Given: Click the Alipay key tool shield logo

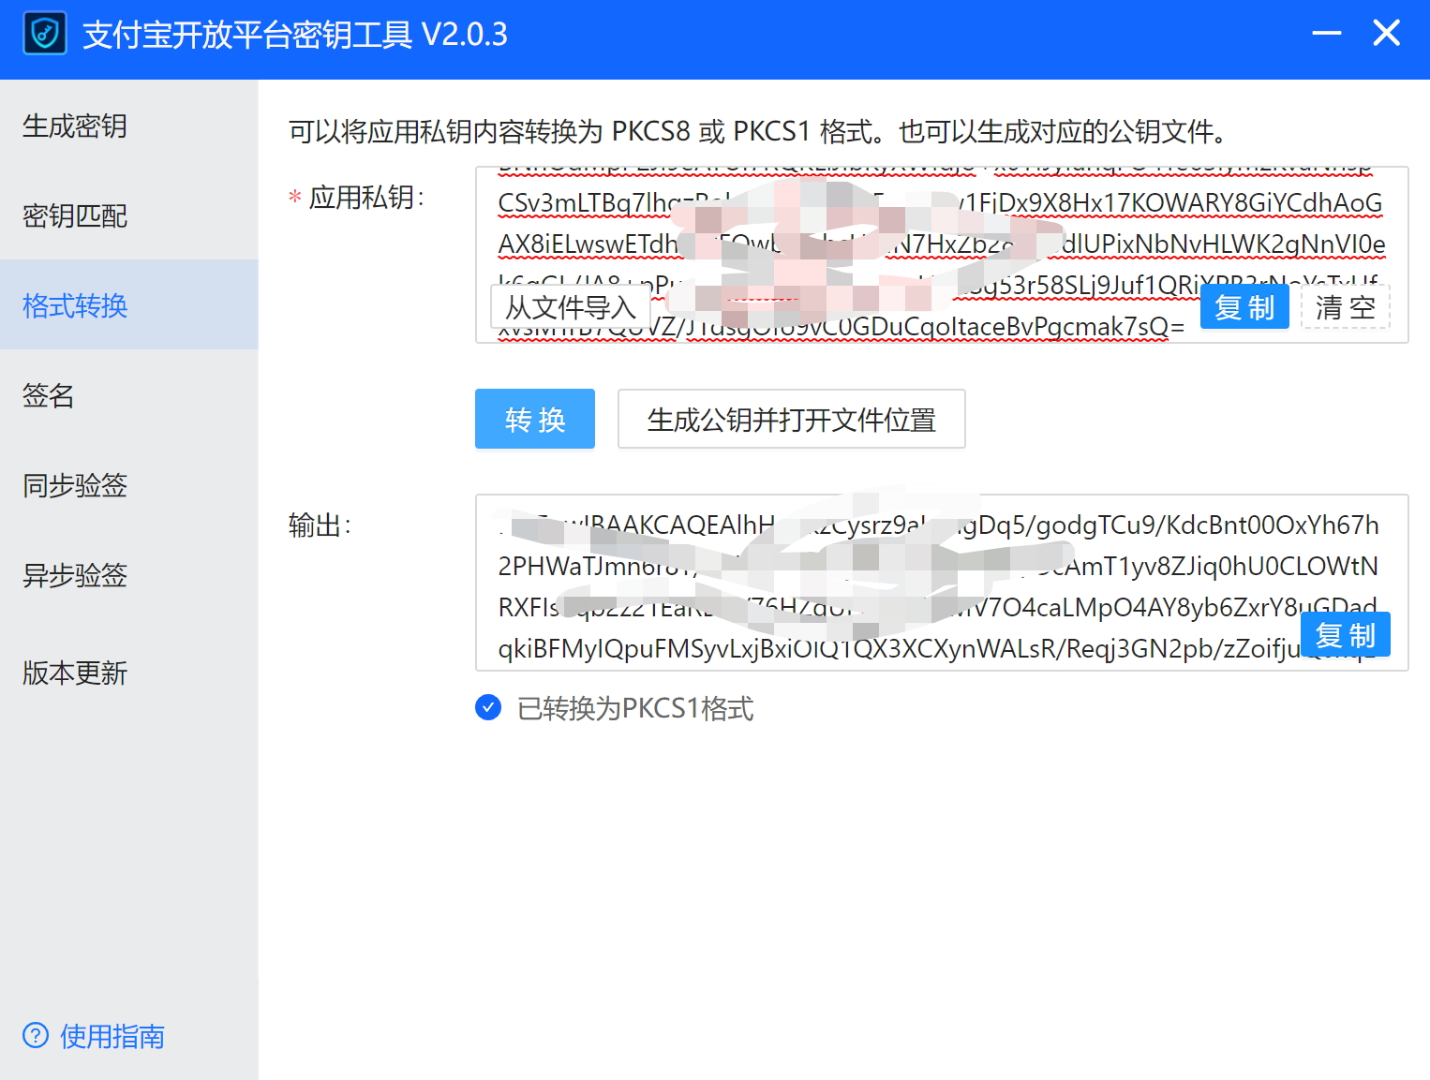Looking at the screenshot, I should pos(44,34).
